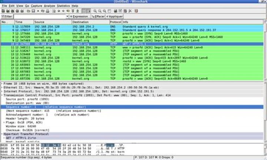
Task: Sort by the Source column header
Action: click(x=53, y=22)
